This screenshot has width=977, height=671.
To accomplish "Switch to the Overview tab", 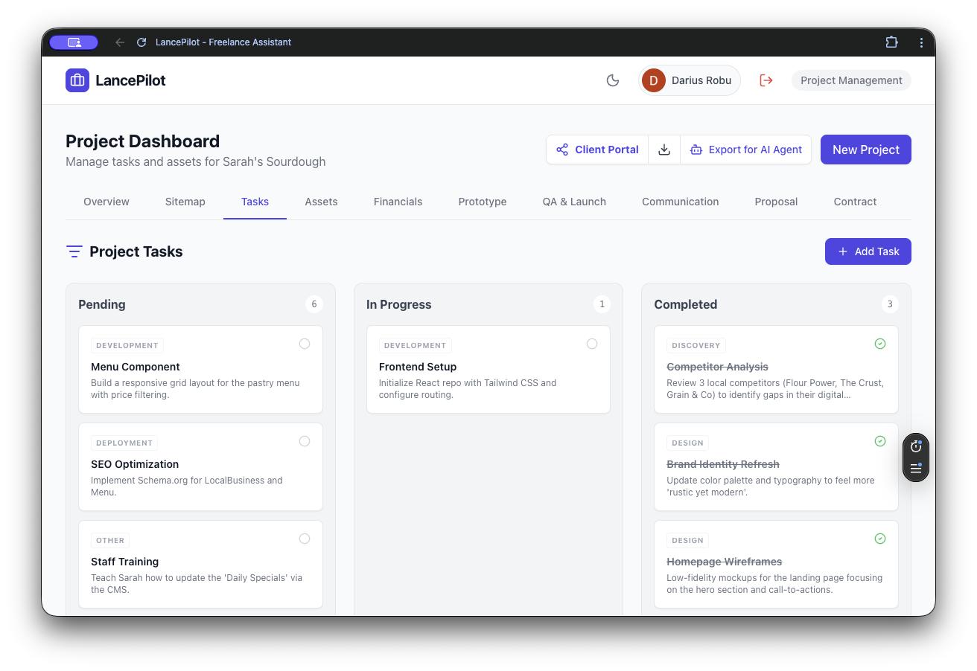I will click(x=106, y=202).
